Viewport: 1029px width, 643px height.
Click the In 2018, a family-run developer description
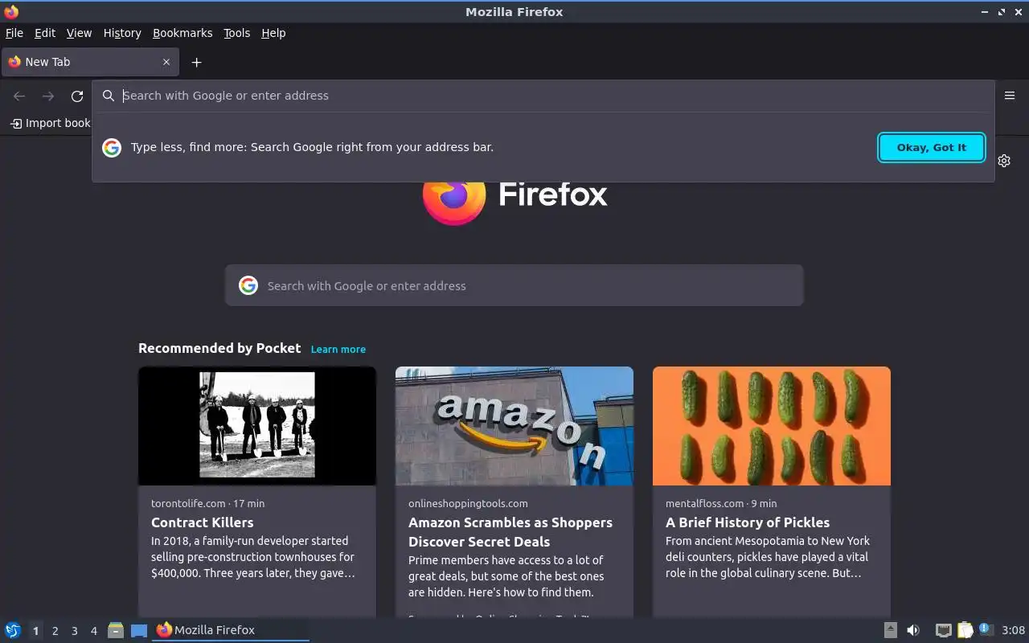coord(253,557)
